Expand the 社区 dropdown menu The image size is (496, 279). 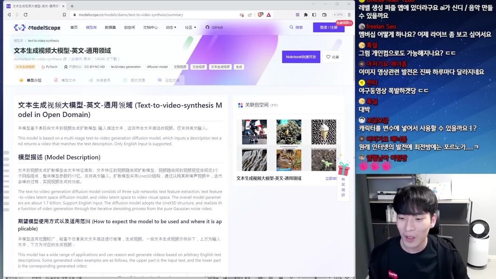[x=190, y=27]
